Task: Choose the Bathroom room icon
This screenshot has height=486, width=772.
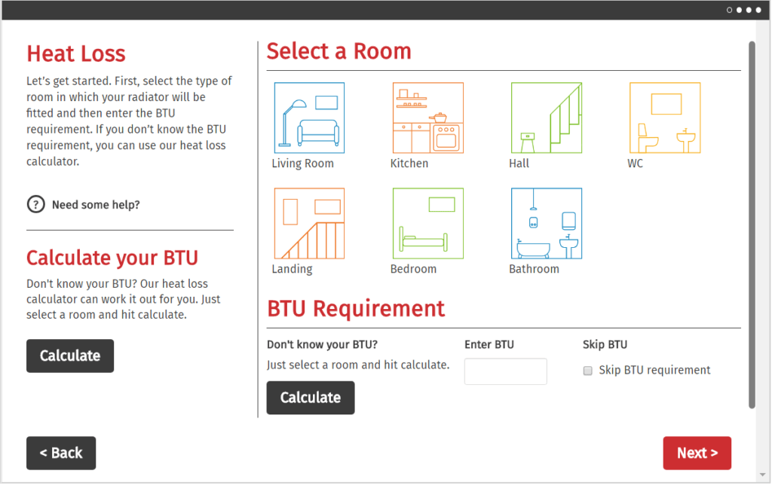Action: pyautogui.click(x=546, y=222)
